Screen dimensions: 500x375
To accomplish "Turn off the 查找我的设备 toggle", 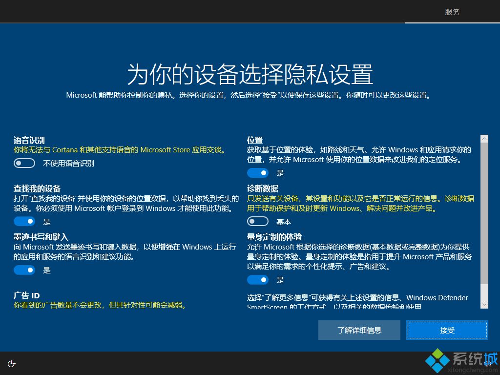I will 24,221.
